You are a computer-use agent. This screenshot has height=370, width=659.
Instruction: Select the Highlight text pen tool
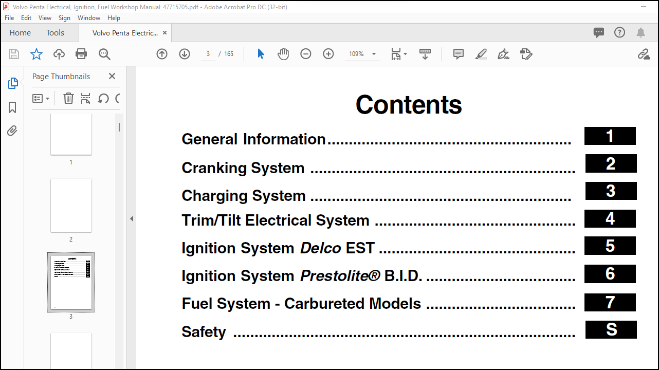click(481, 54)
